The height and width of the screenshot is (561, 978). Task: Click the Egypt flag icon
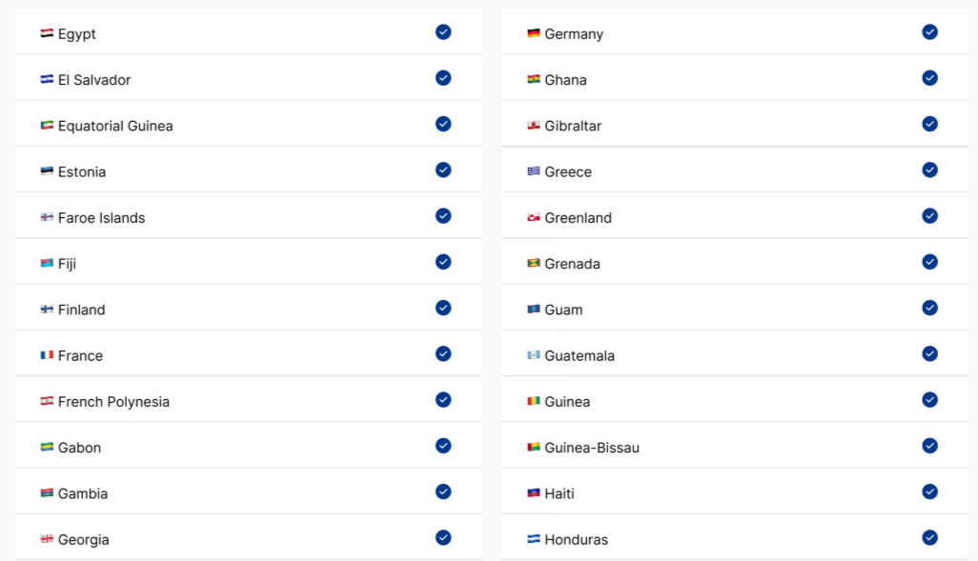click(47, 34)
